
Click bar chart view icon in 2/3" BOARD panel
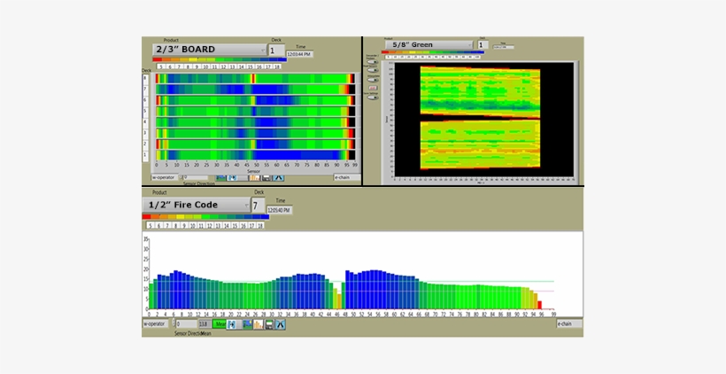[255, 177]
